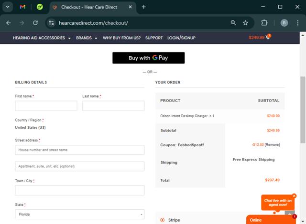Open the zoom magnifier icon in address bar
This screenshot has height=224, width=306.
(233, 23)
